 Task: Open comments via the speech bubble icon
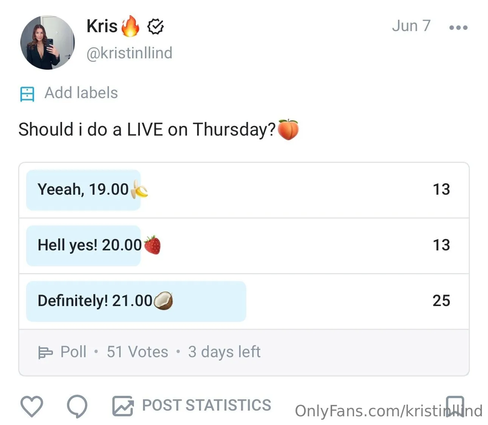pyautogui.click(x=77, y=407)
